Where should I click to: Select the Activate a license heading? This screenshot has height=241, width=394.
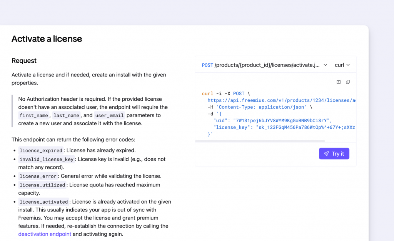[47, 39]
